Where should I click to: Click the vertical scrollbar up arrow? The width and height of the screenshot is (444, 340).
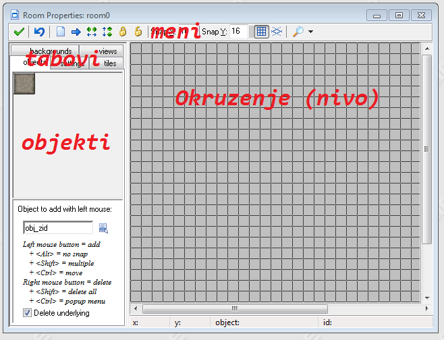(x=427, y=49)
